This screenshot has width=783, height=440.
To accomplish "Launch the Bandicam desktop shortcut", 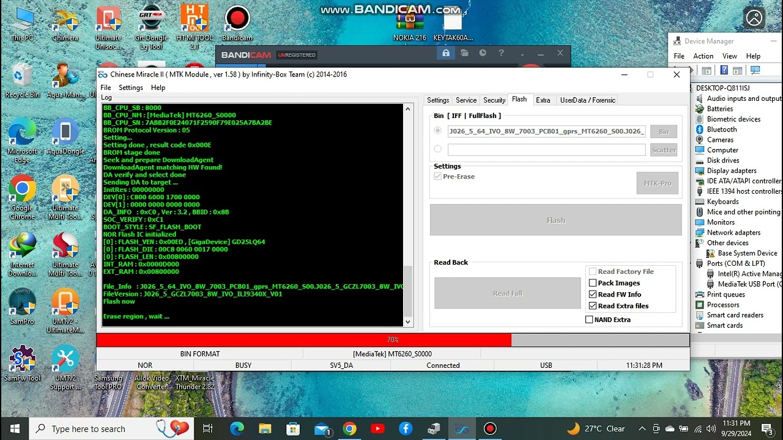I will (237, 24).
